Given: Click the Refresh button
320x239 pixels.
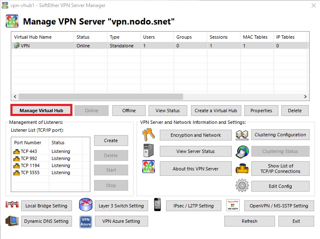Looking at the screenshot, I should (x=250, y=221).
